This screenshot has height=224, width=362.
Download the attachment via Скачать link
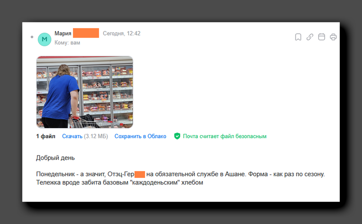[x=72, y=136]
